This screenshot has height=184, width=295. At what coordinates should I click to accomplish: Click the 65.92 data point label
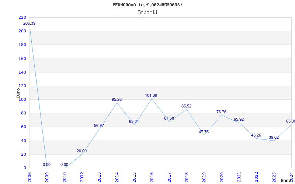pos(239,119)
